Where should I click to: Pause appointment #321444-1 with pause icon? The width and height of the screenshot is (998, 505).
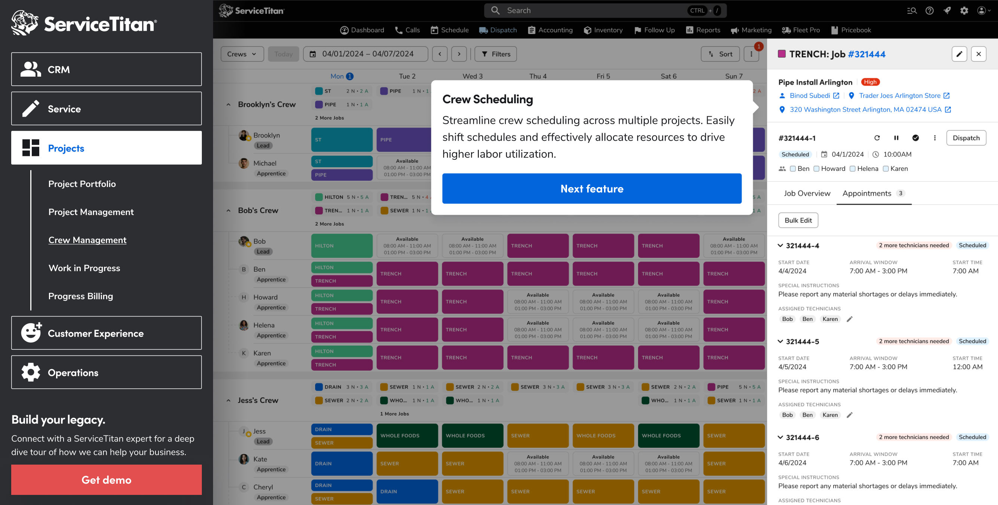(896, 138)
